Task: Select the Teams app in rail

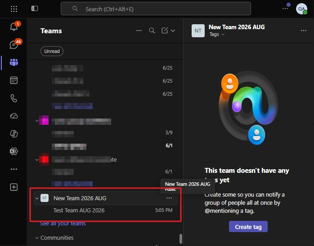Action: pyautogui.click(x=14, y=62)
